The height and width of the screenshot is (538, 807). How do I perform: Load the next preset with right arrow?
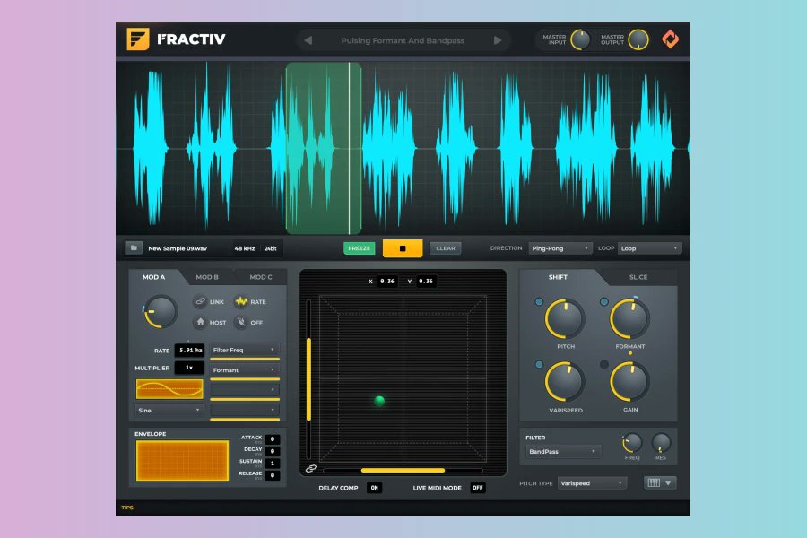(499, 39)
